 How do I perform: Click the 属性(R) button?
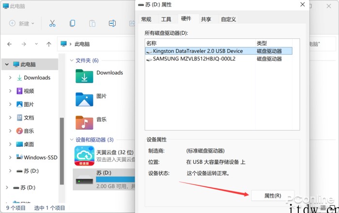[273, 196]
